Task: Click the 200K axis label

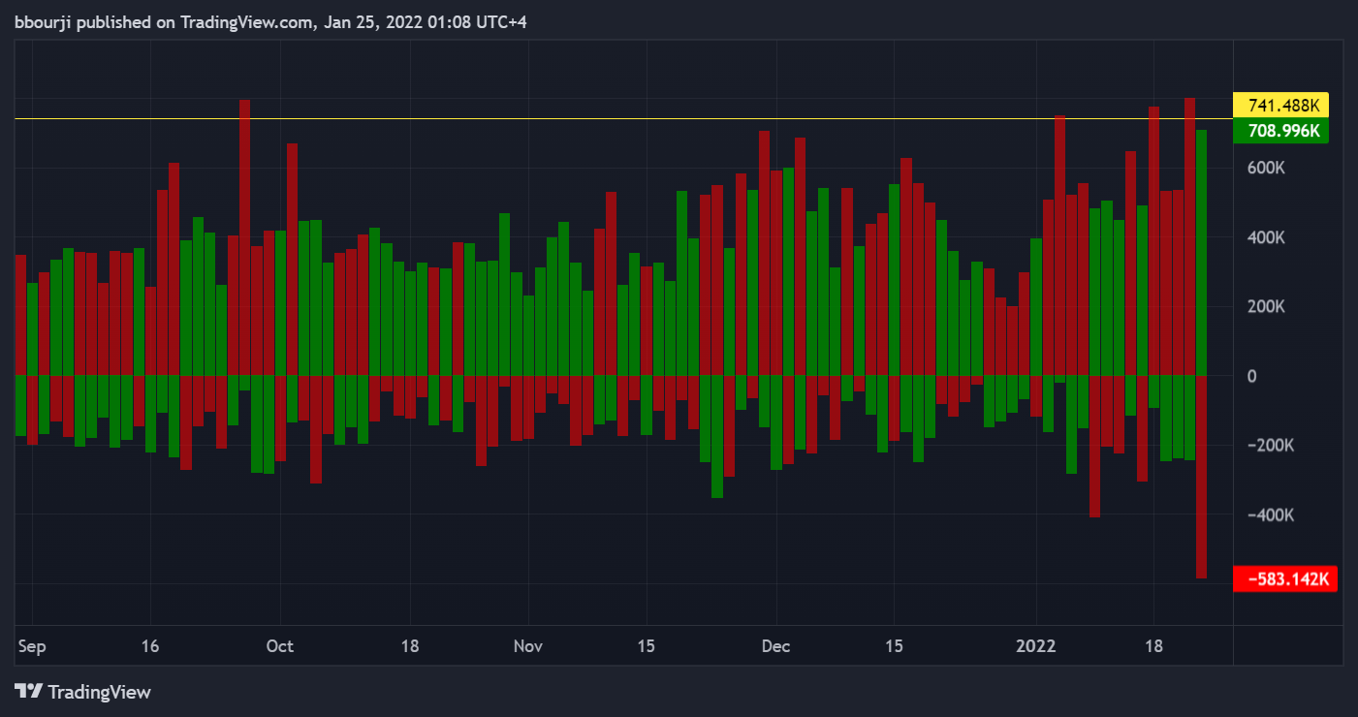Action: [1265, 306]
